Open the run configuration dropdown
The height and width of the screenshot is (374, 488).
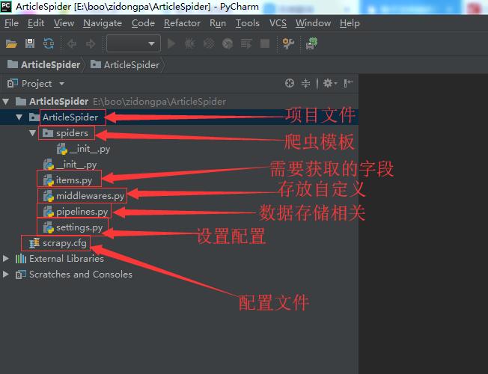coord(133,43)
